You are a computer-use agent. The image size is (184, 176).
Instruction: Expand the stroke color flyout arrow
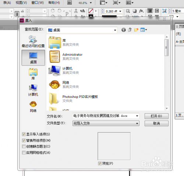click(96, 11)
